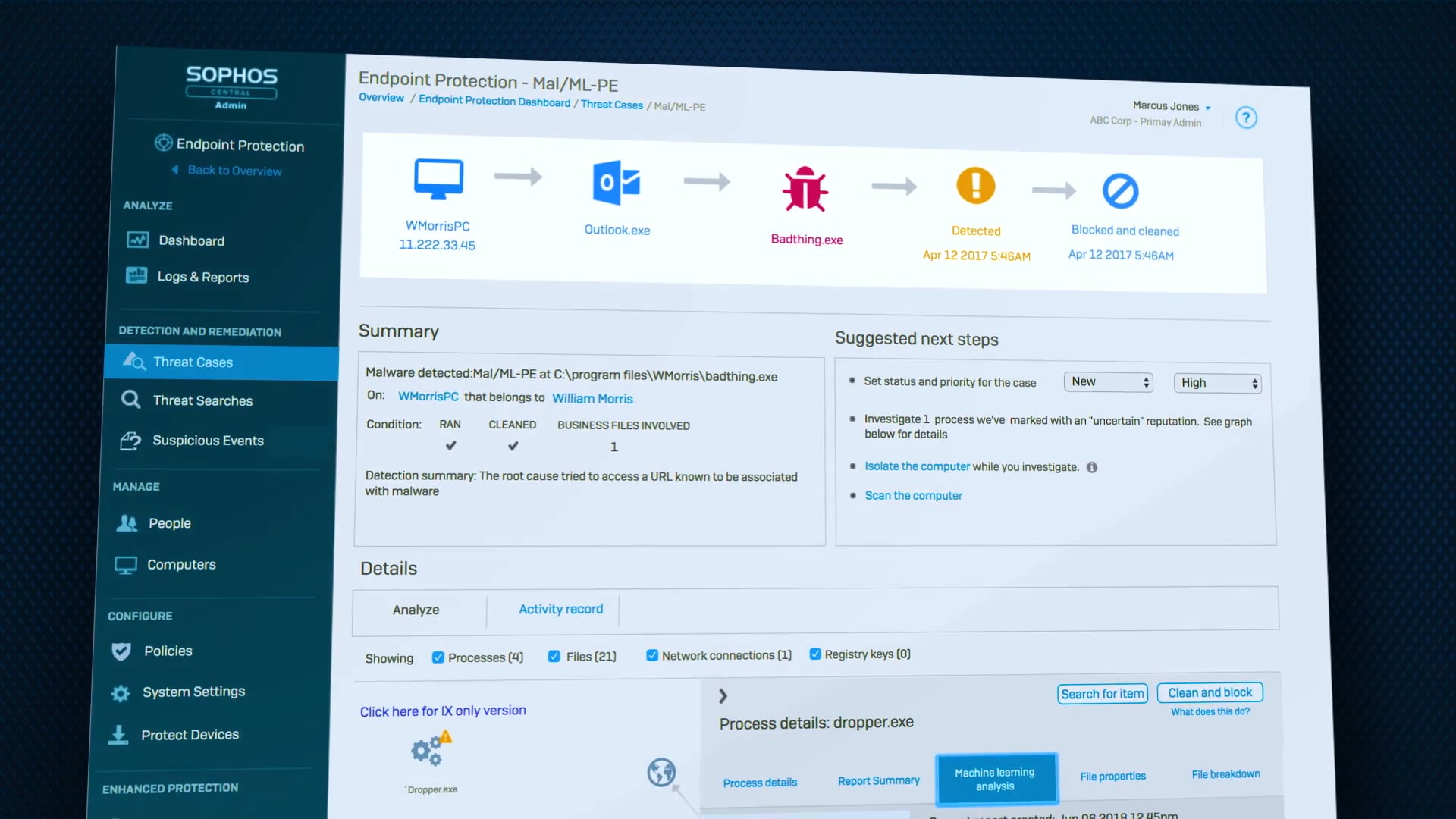Switch to the Analyze tab
The height and width of the screenshot is (819, 1456).
415,610
